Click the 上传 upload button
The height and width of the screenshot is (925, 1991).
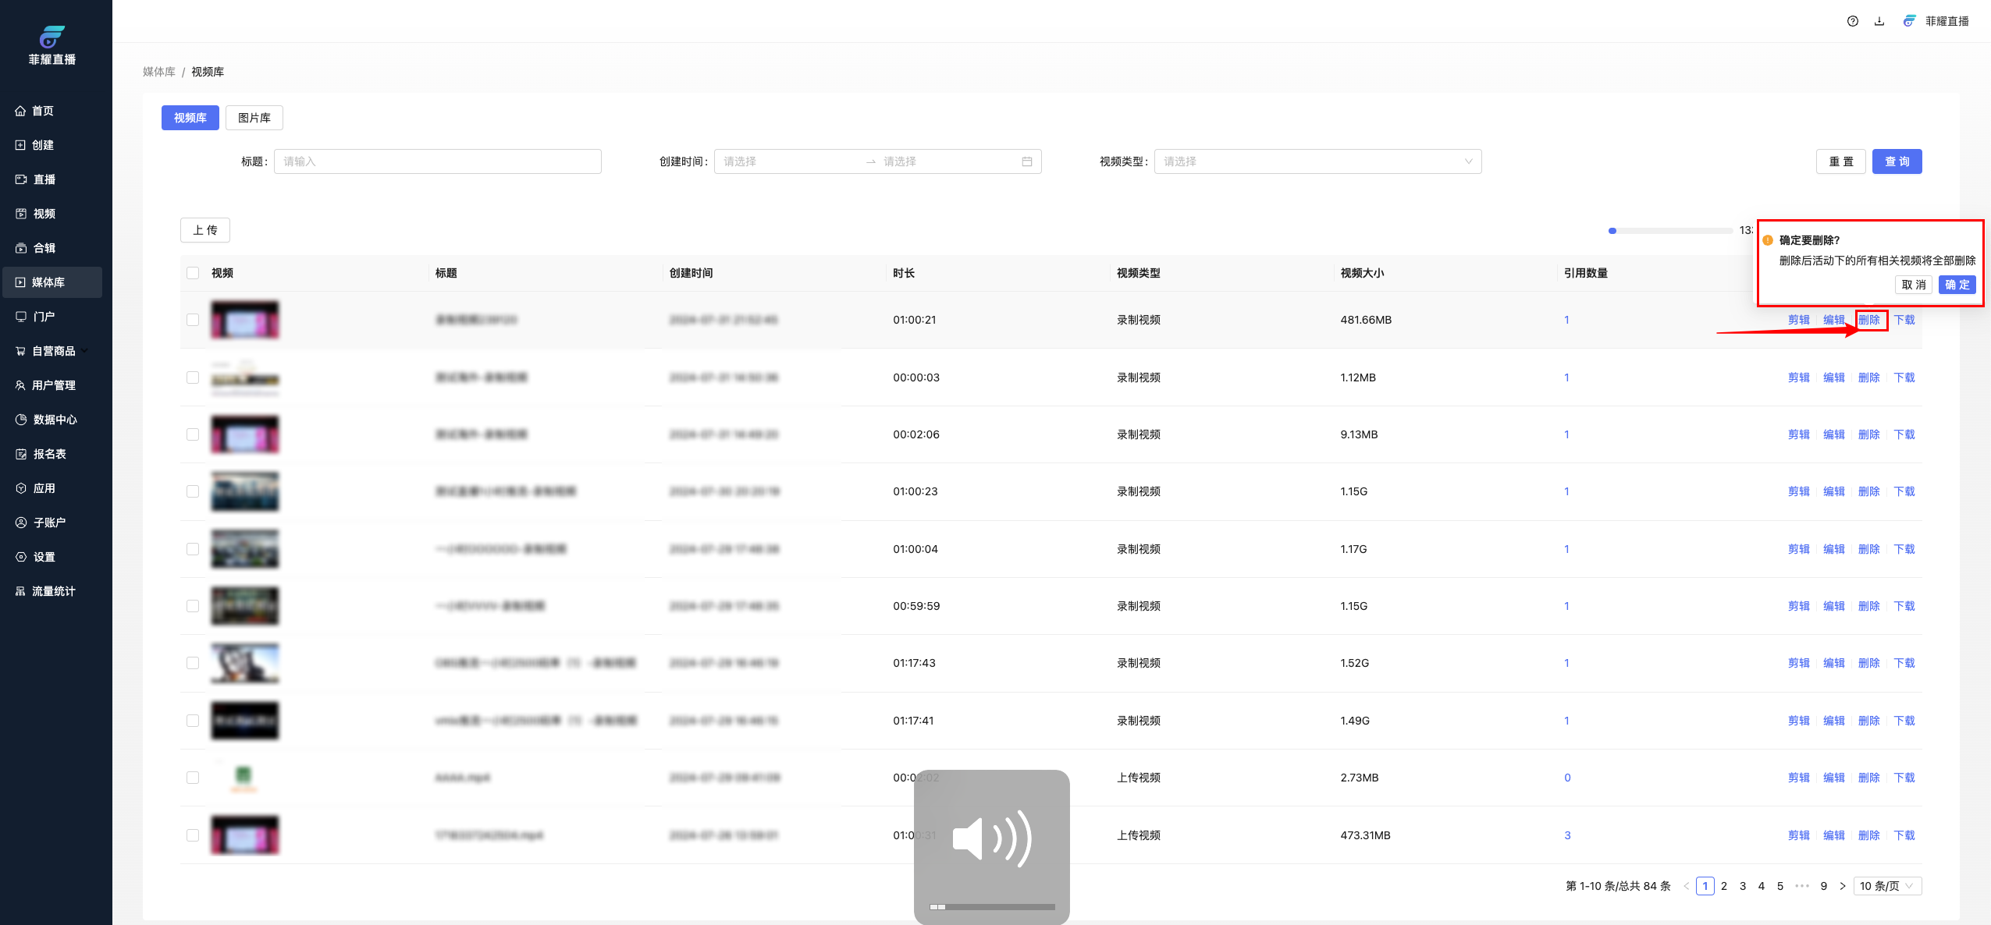tap(204, 230)
